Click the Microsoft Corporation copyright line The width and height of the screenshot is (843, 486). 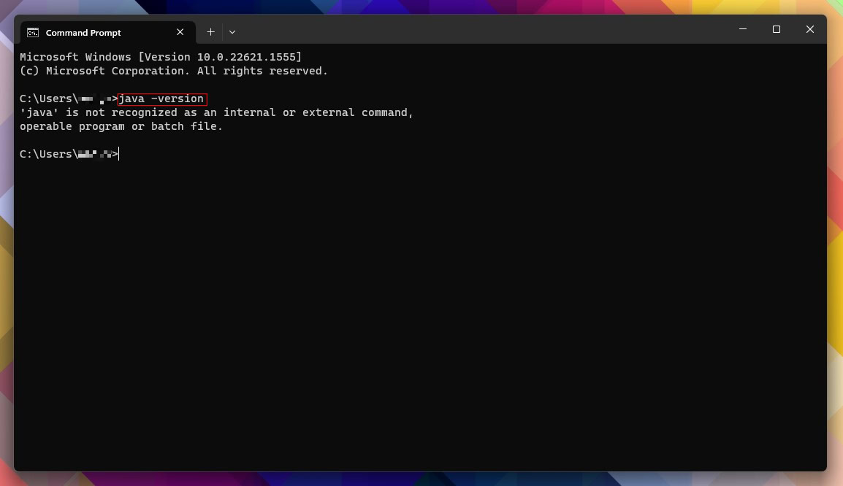tap(174, 71)
